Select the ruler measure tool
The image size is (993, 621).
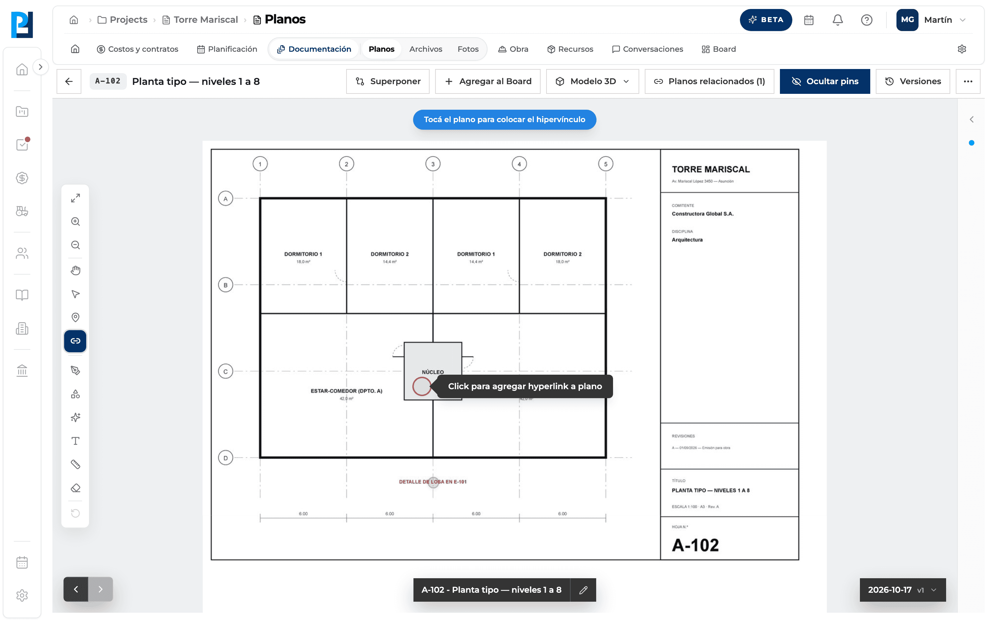[75, 464]
